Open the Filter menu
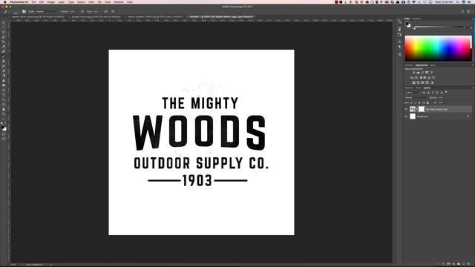This screenshot has height=267, width=475. point(91,1)
